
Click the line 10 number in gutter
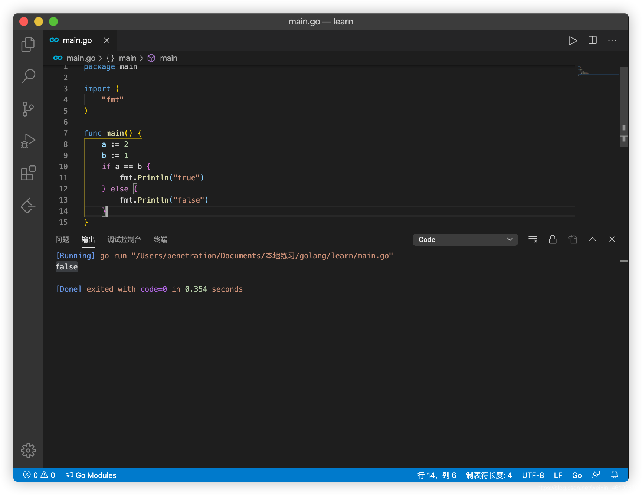click(x=63, y=167)
